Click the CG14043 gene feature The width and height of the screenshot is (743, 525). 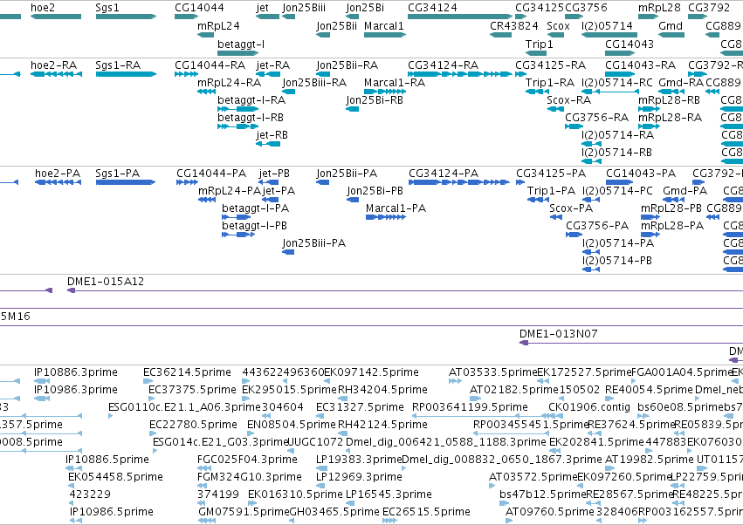coord(620,53)
